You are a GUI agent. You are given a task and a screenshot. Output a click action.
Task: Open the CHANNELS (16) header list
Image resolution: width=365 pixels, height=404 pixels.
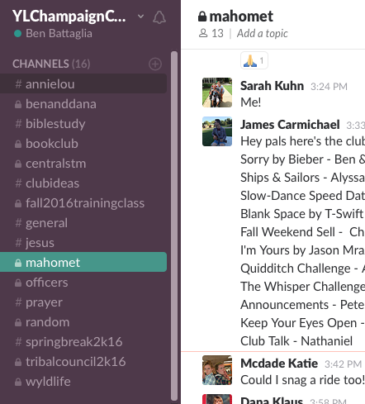tap(51, 64)
